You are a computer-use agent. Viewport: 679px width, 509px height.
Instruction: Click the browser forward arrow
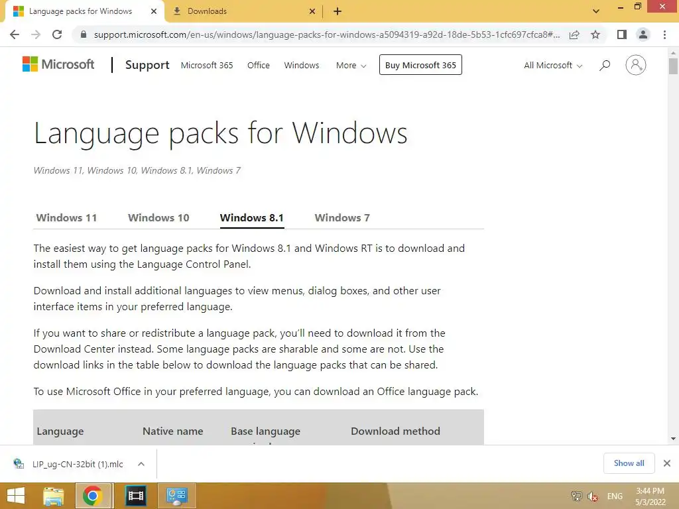tap(36, 34)
